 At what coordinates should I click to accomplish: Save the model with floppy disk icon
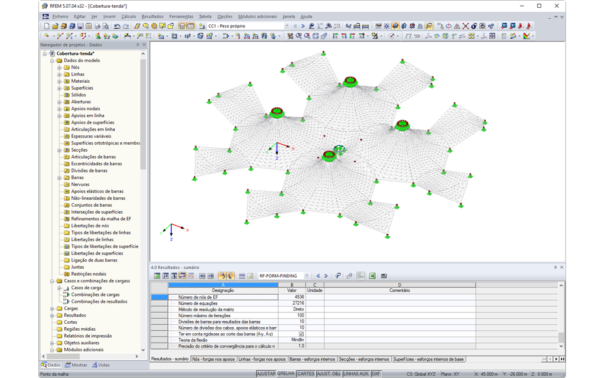pyautogui.click(x=80, y=26)
